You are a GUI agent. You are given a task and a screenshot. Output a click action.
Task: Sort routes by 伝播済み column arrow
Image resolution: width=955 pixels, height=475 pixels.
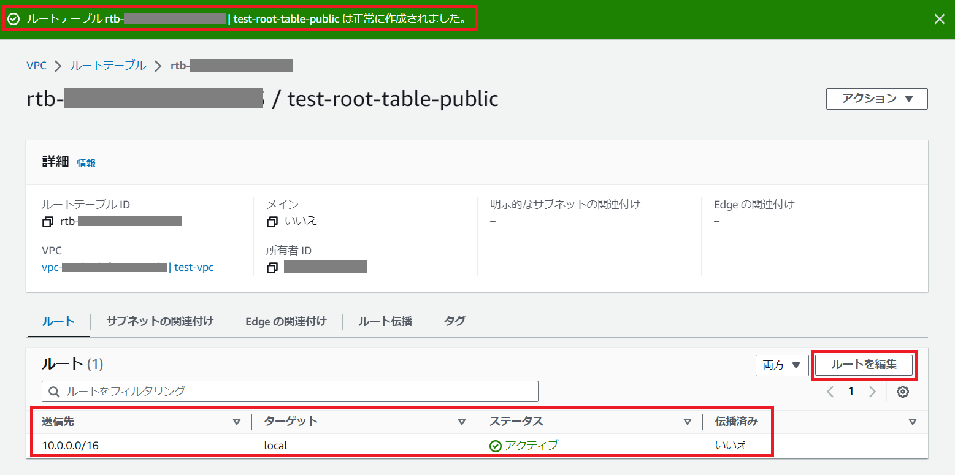click(913, 422)
